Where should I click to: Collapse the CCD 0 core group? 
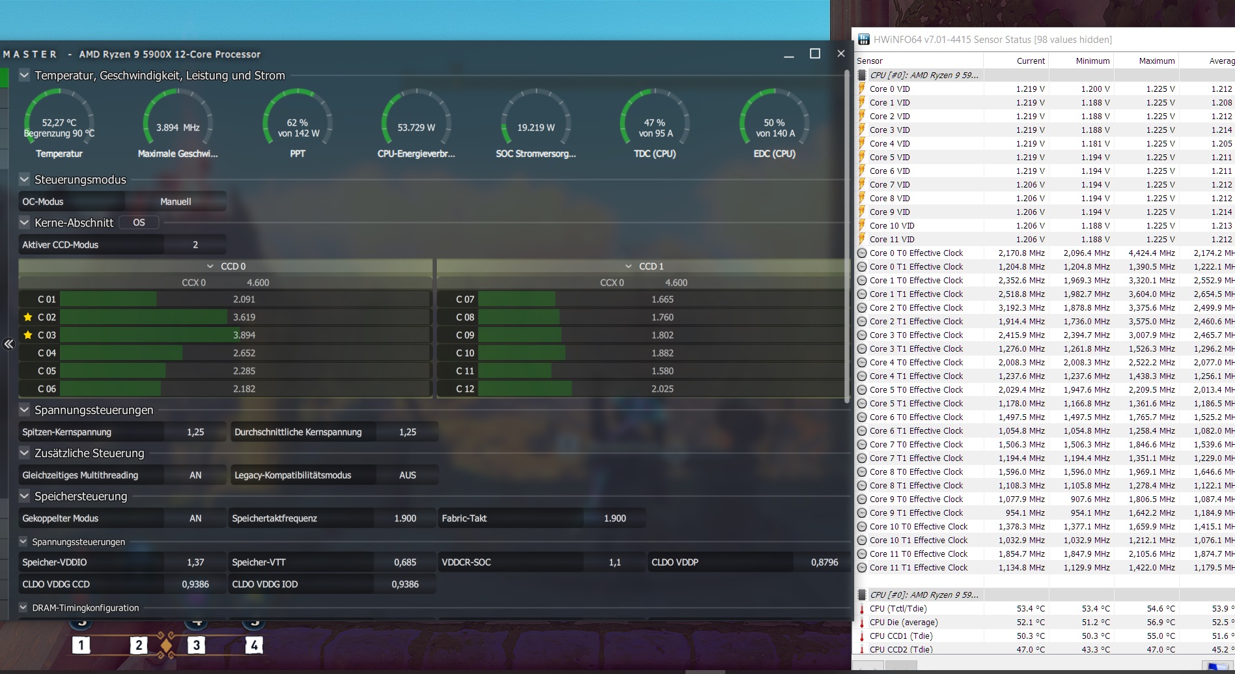pos(210,266)
